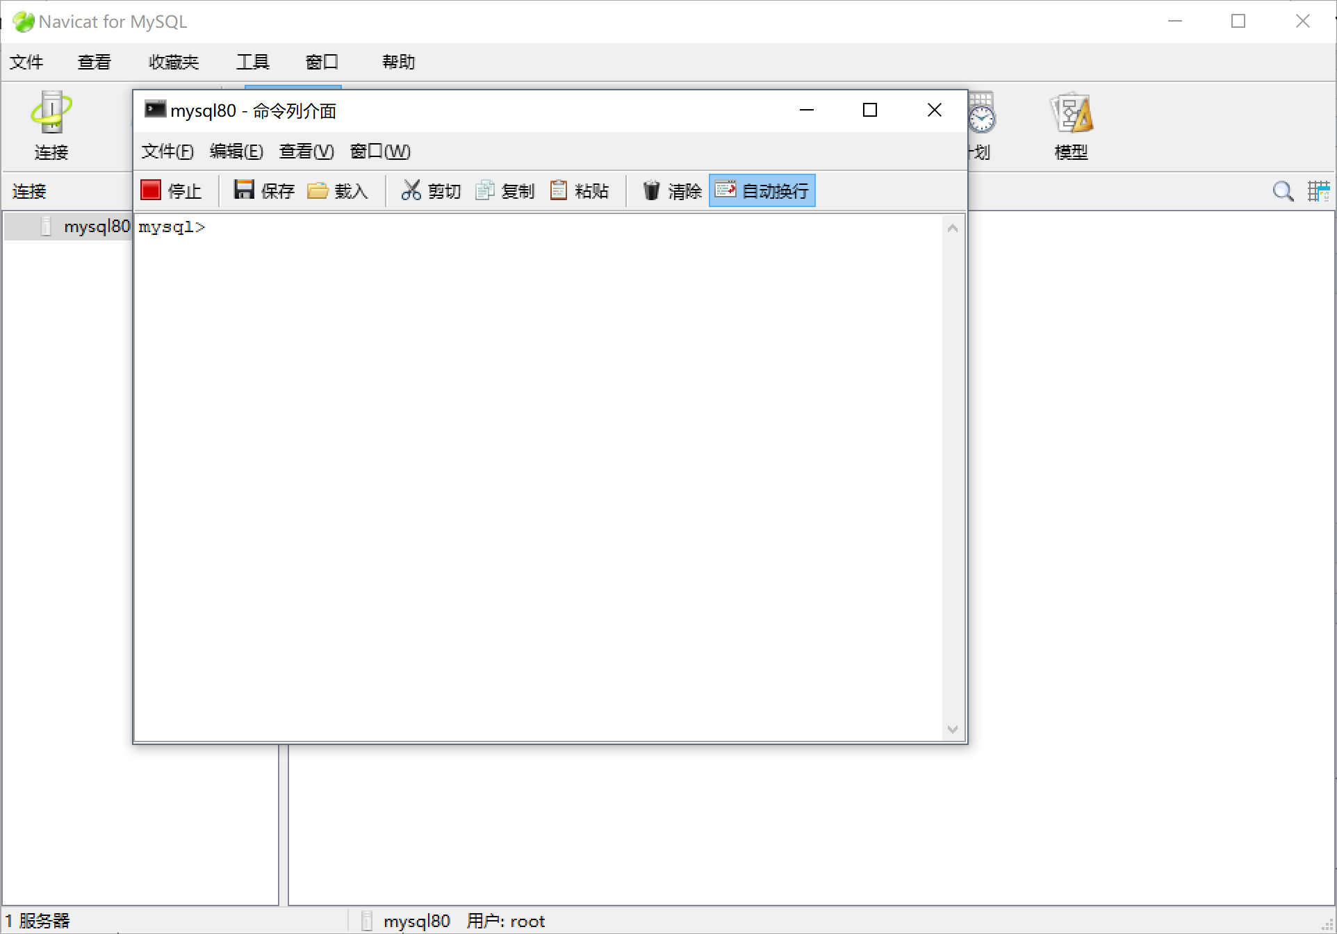
Task: Click the mysql80 status bar entry
Action: [417, 921]
